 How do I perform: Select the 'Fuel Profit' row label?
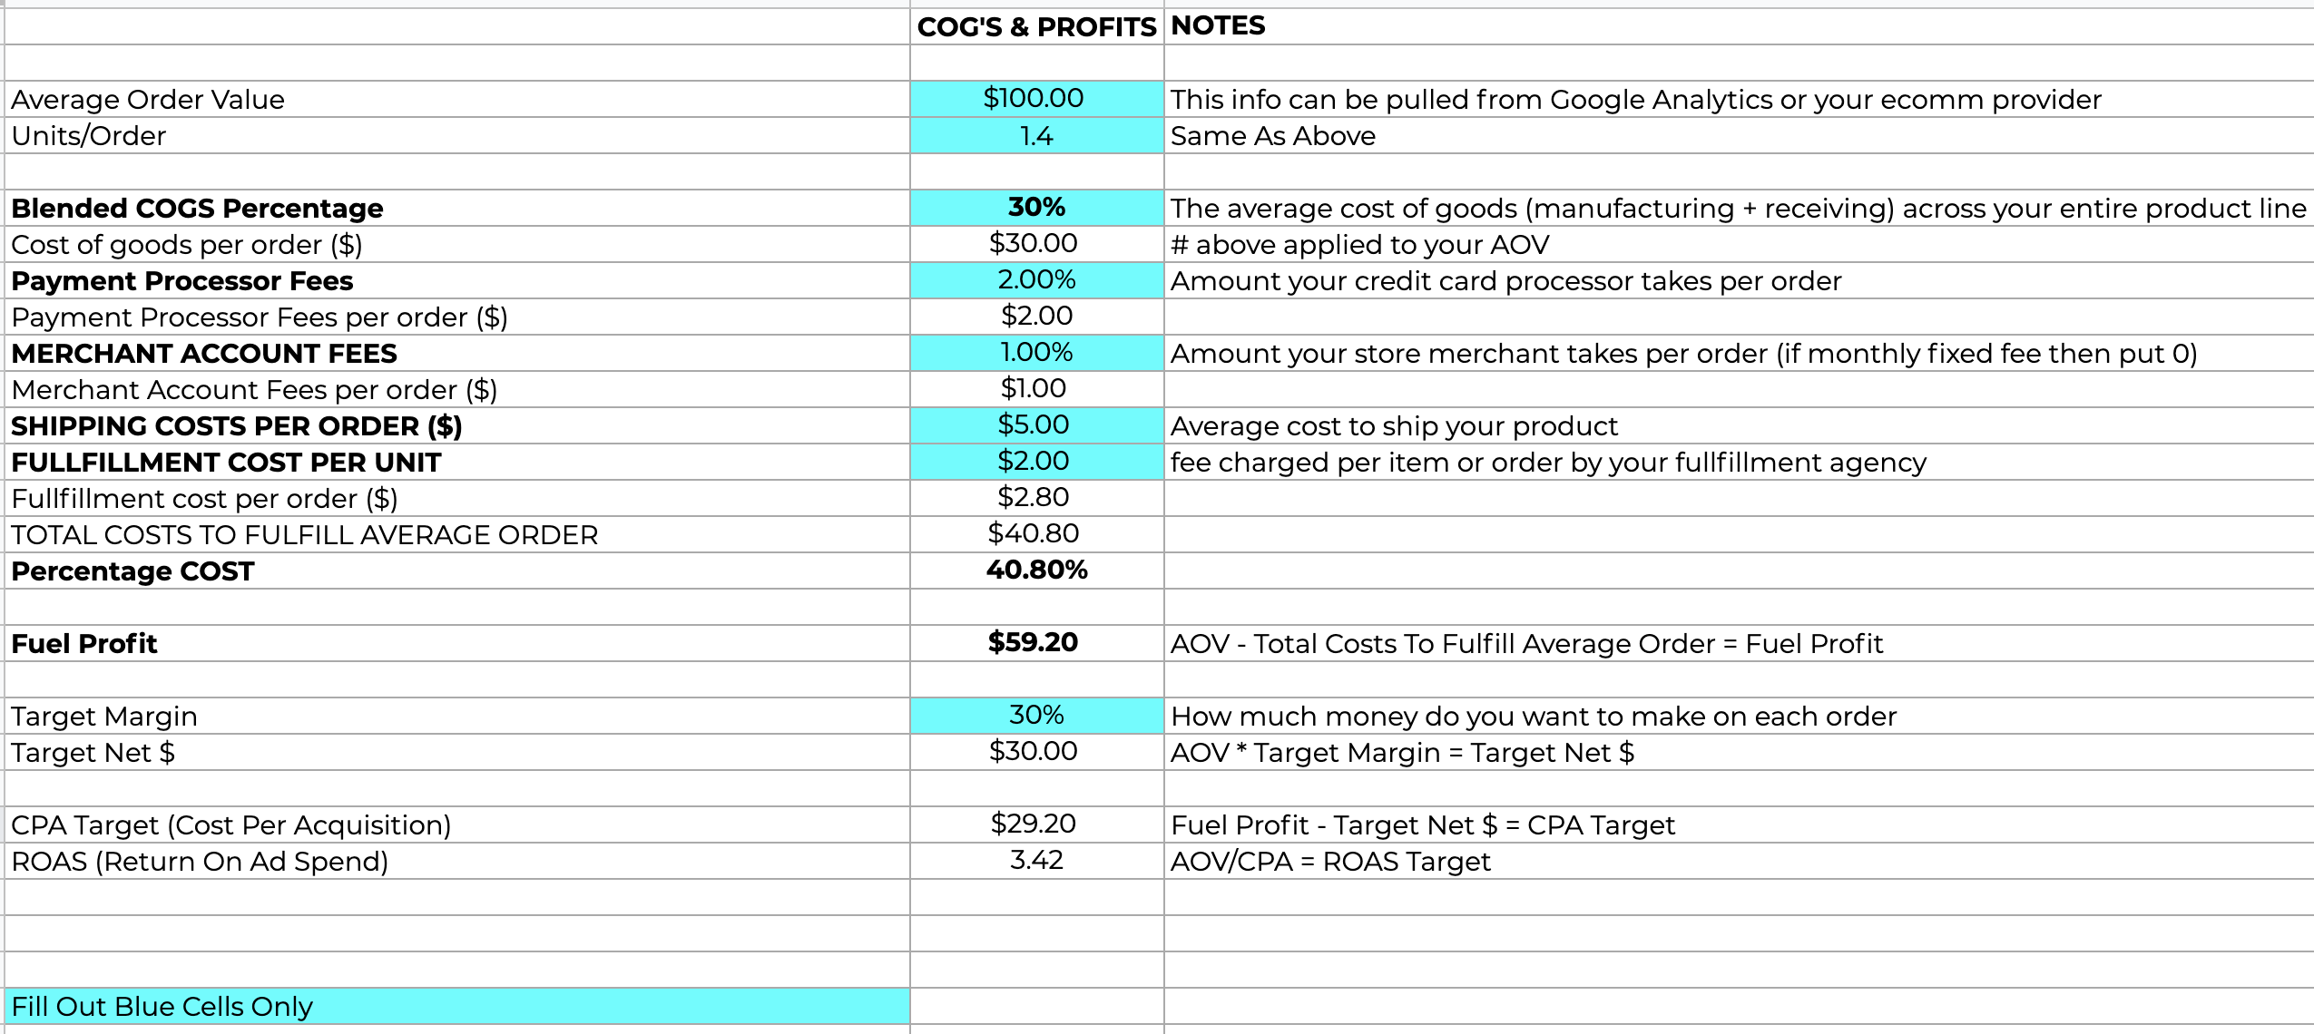(84, 643)
